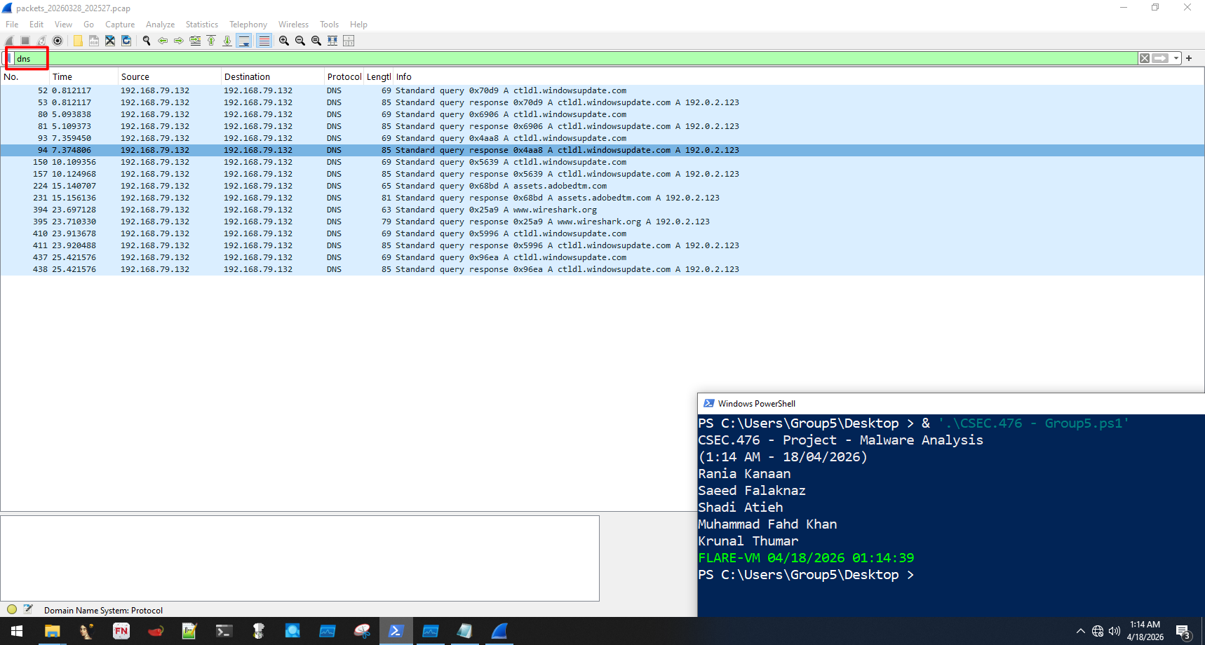The image size is (1205, 645).
Task: Open Capture options gear icon
Action: (x=58, y=41)
